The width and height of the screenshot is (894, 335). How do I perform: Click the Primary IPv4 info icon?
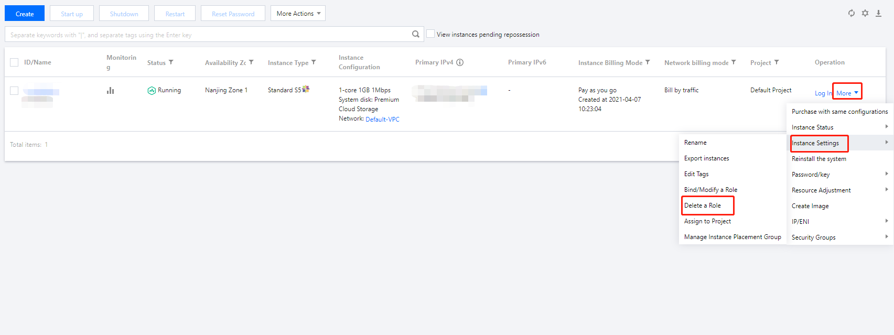coord(460,62)
